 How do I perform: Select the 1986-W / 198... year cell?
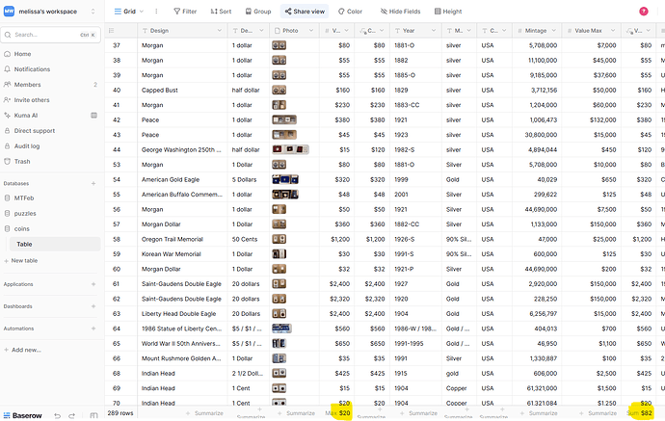pyautogui.click(x=415, y=329)
